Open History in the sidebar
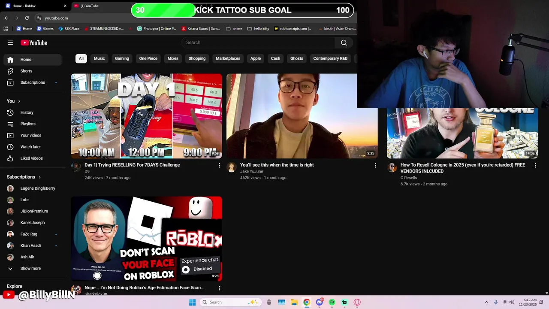 click(33, 112)
